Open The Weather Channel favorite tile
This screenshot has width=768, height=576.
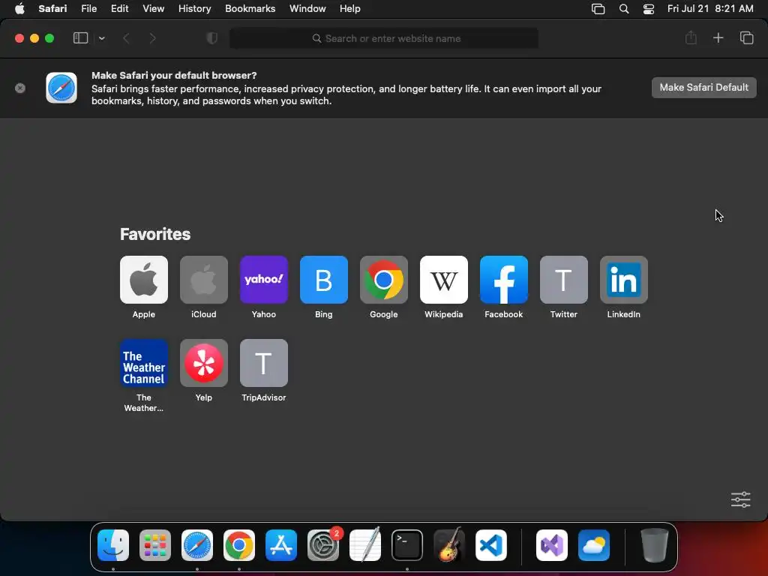point(143,363)
